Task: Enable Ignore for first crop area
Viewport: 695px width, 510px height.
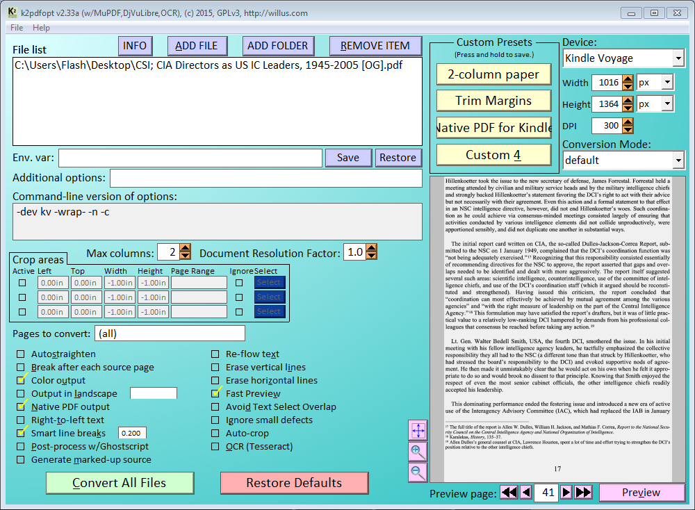Action: [x=239, y=283]
